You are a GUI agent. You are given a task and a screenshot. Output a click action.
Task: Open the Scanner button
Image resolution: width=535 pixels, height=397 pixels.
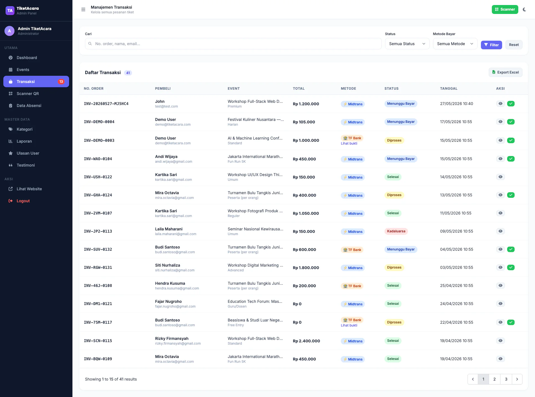[505, 9]
